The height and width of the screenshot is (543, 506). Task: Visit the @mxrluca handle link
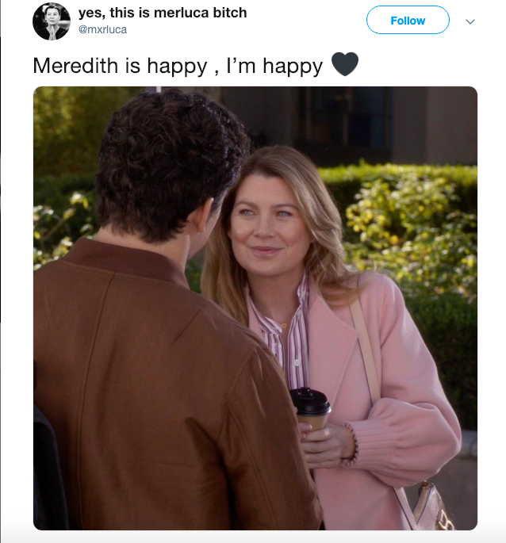click(x=102, y=30)
